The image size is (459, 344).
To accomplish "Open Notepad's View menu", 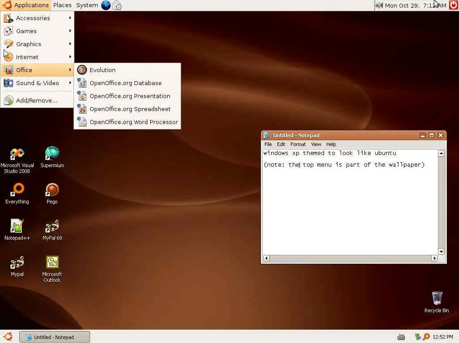I will tap(316, 144).
